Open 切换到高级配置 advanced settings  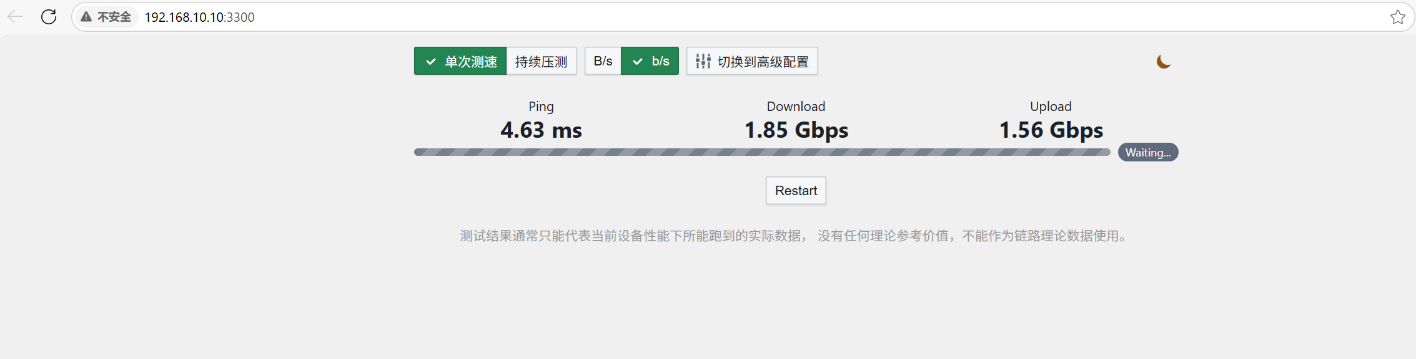coord(752,61)
